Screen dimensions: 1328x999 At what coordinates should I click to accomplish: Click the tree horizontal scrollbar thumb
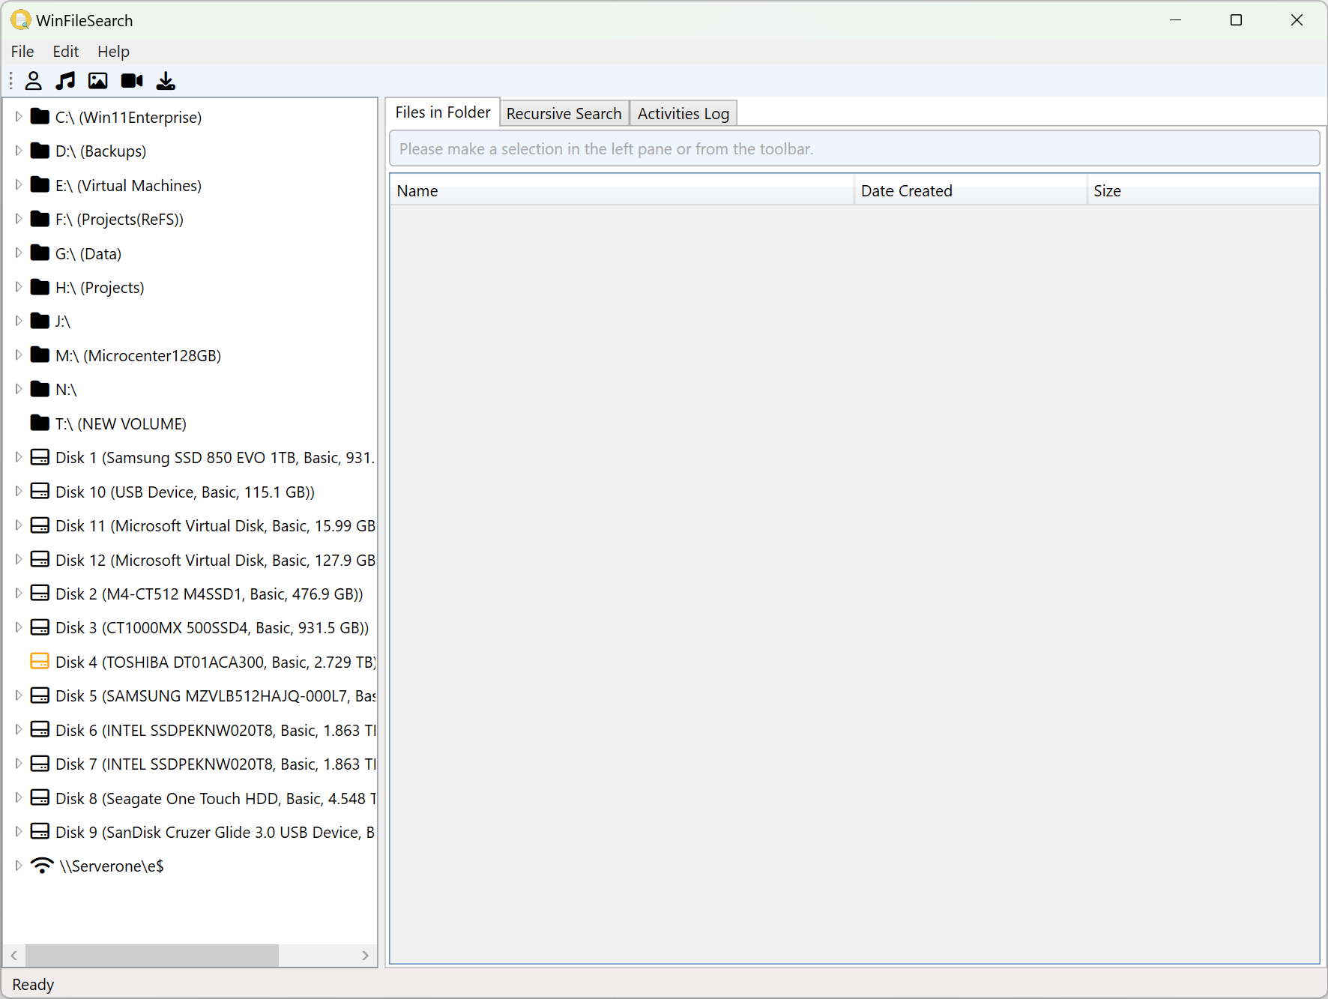pyautogui.click(x=152, y=956)
